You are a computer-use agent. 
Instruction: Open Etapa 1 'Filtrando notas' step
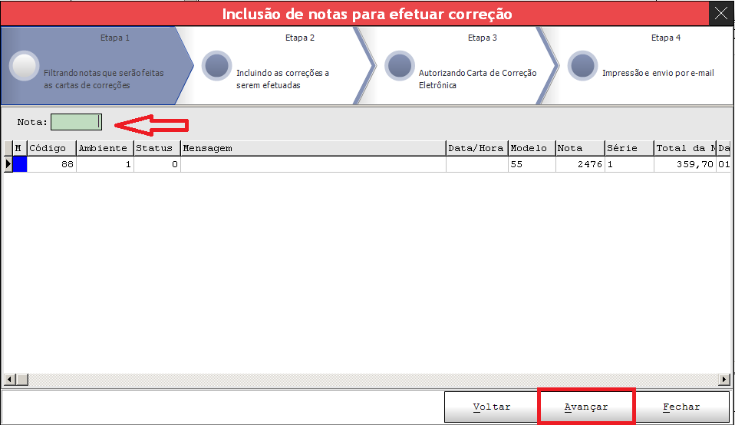pos(97,66)
